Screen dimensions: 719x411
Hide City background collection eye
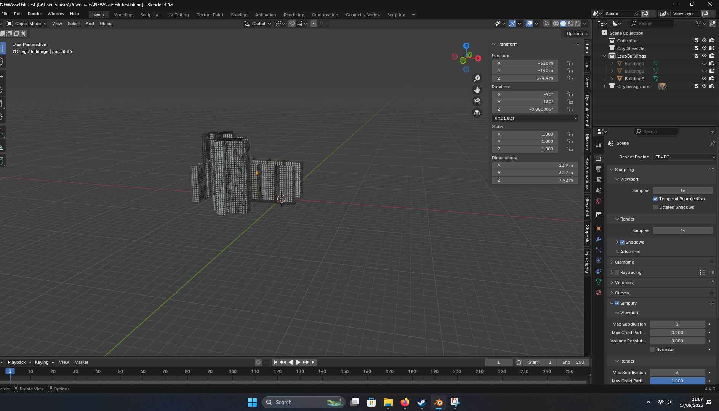704,86
